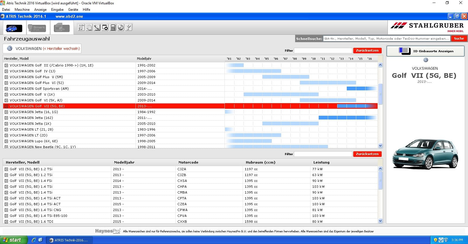Image resolution: width=468 pixels, height=244 pixels.
Task: Expand Golf VII 1.4 TSi CNG engine row
Action: click(x=6, y=210)
